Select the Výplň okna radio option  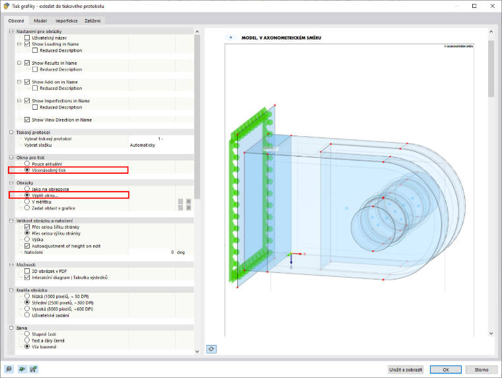(27, 195)
